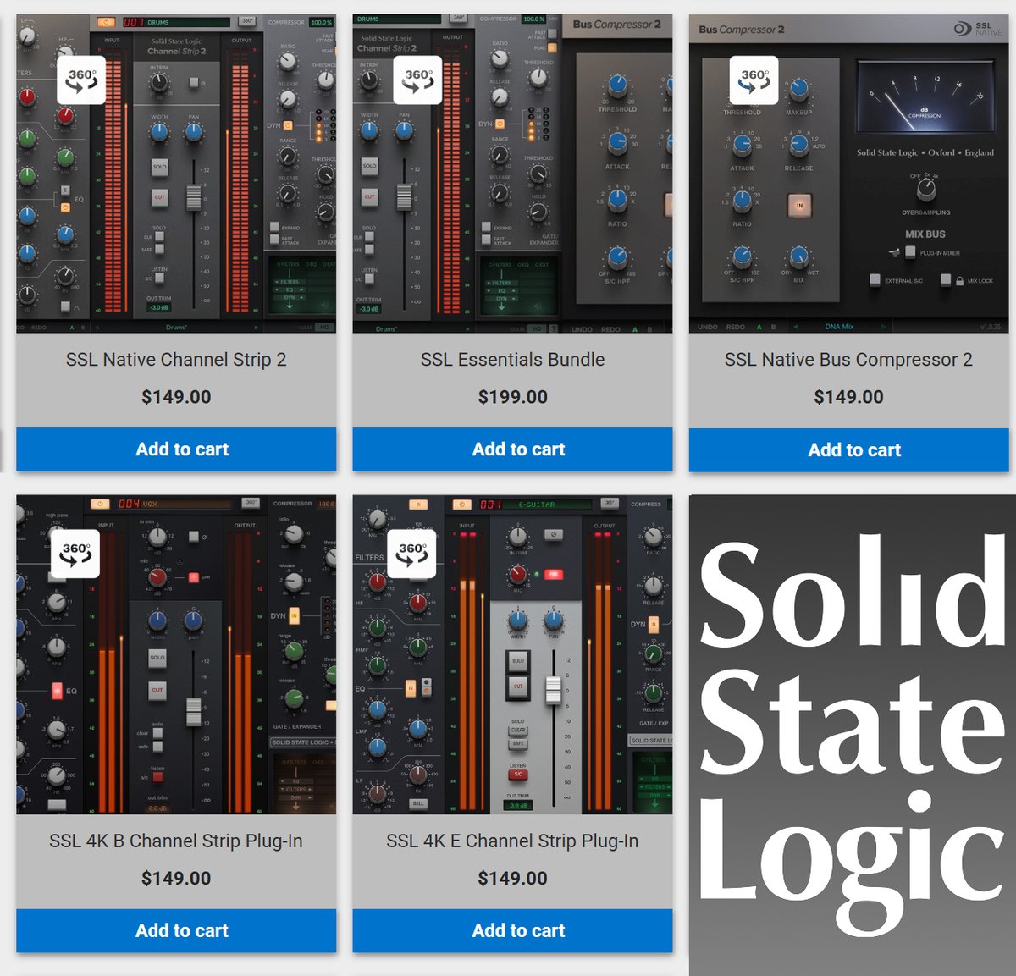Add SSL Essentials Bundle to cart
The image size is (1016, 976).
[512, 449]
